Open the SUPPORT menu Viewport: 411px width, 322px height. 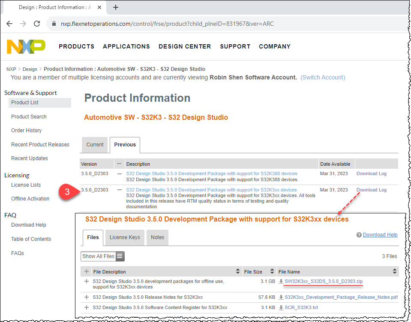pos(235,46)
